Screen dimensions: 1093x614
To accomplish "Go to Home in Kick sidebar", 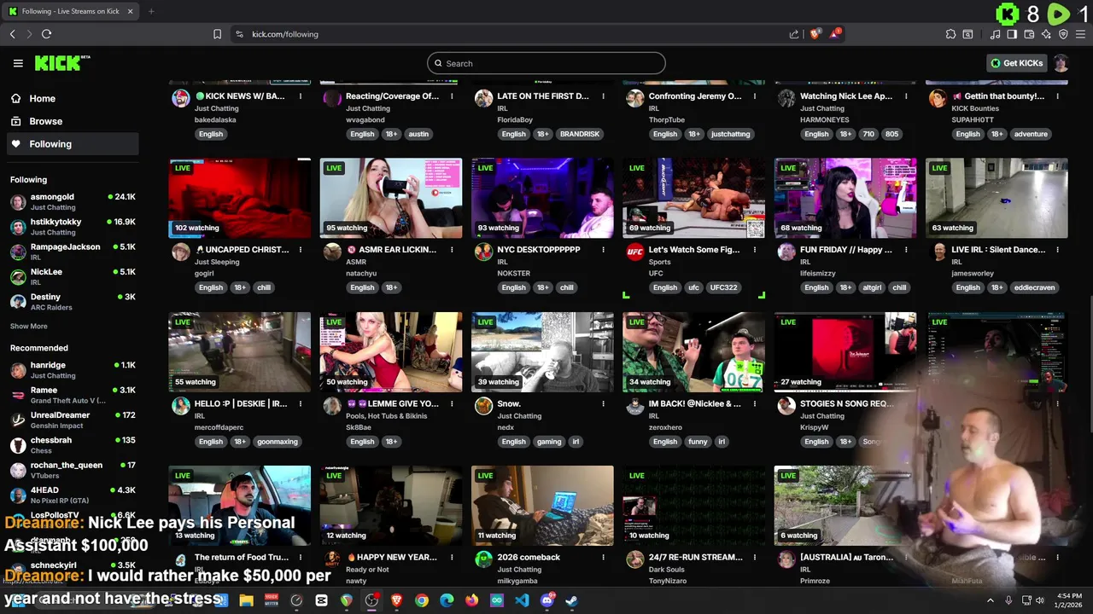I will (x=42, y=98).
